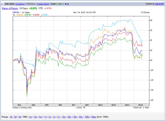Click the De8 date axis label
This screenshot has width=166, height=121.
[x=87, y=105]
